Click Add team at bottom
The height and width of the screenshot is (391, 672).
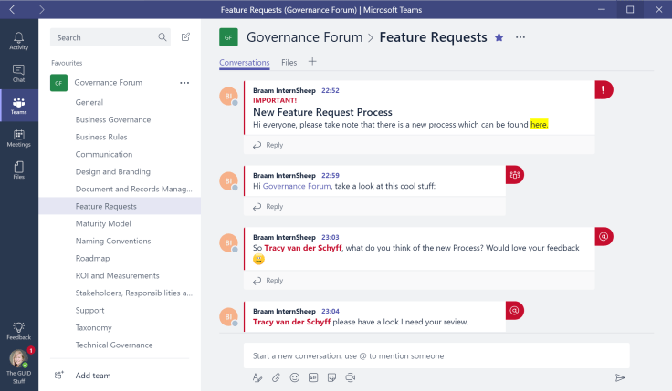pyautogui.click(x=93, y=375)
